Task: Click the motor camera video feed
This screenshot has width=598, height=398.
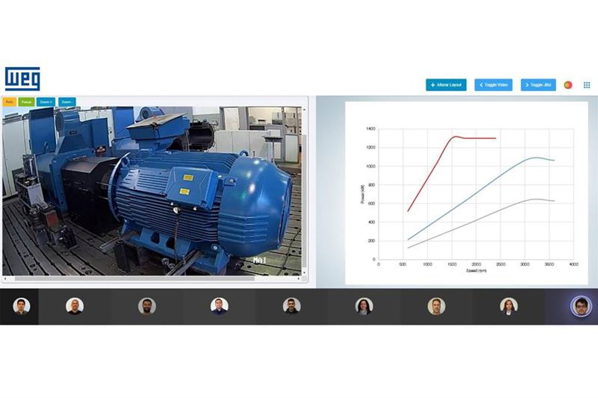Action: 152,191
